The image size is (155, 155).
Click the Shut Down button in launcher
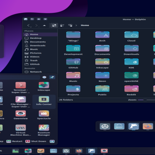click(36, 141)
